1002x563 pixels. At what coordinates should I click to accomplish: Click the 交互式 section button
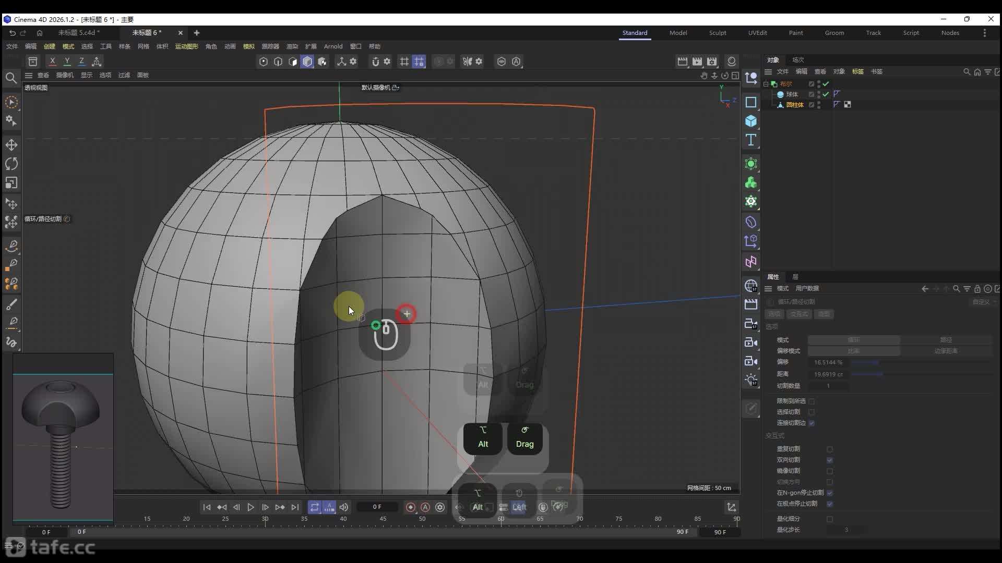tap(799, 314)
